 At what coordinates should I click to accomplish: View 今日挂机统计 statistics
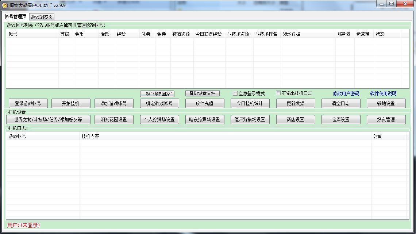(x=250, y=103)
